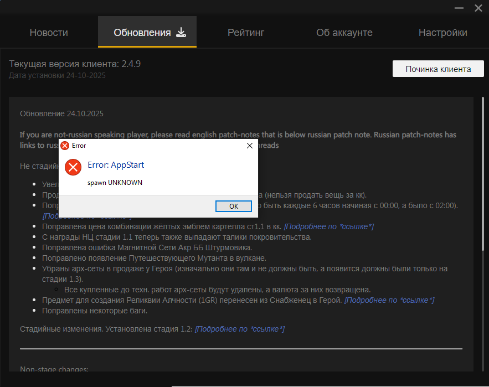Click the Error: AppStart heading text

click(x=116, y=165)
